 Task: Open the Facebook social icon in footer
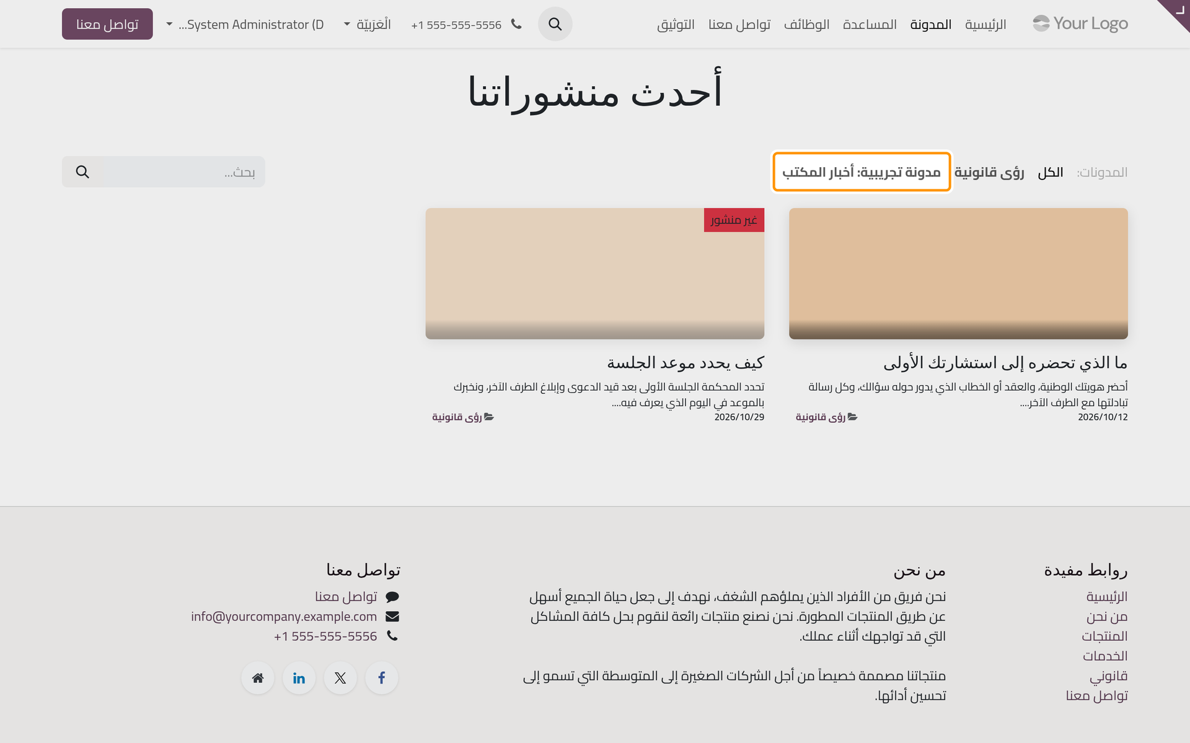point(382,678)
